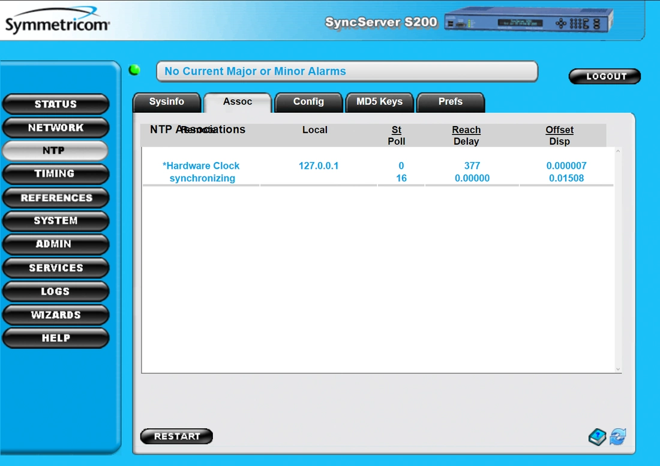This screenshot has width=660, height=466.
Task: Select the *Hardware Clock association
Action: coord(201,166)
